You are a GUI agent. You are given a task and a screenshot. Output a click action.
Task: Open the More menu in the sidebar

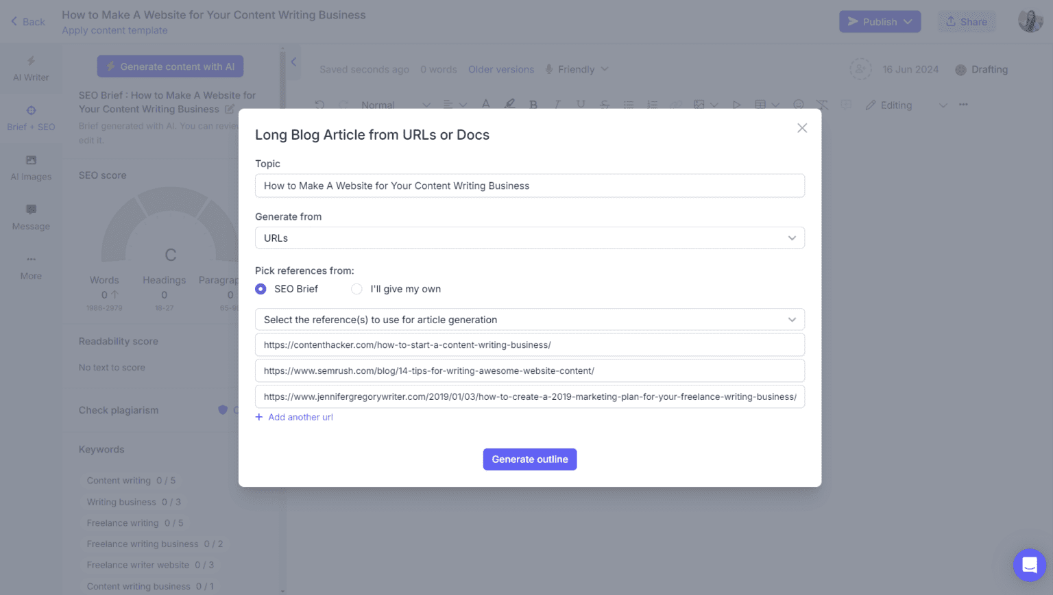pyautogui.click(x=31, y=267)
